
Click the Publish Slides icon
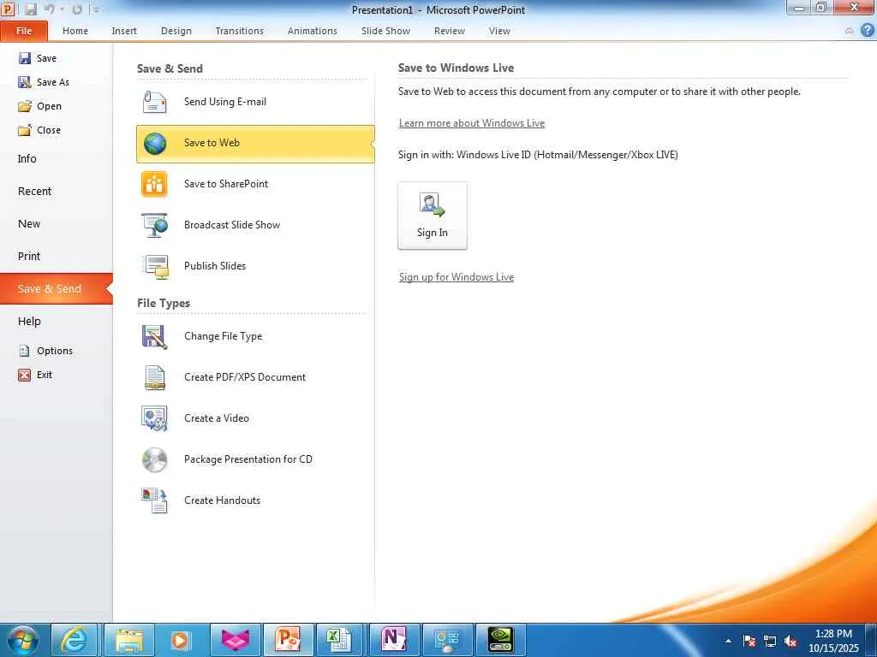pyautogui.click(x=155, y=267)
